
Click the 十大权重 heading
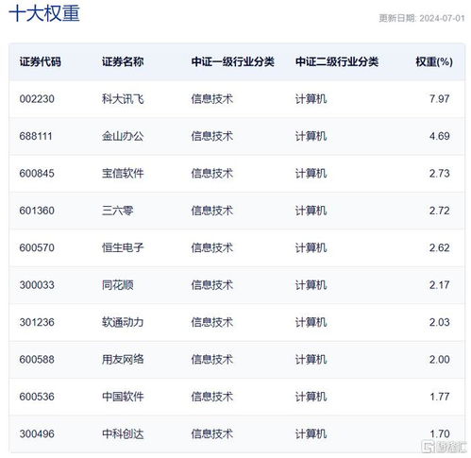pyautogui.click(x=44, y=14)
